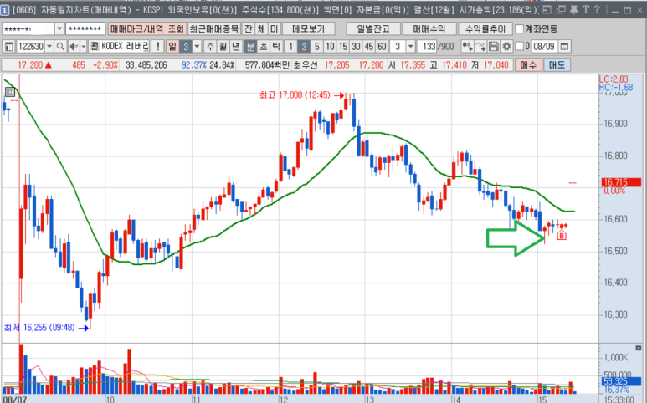This screenshot has height=403, width=647.
Task: Click the 잔 button
Action: (249, 28)
